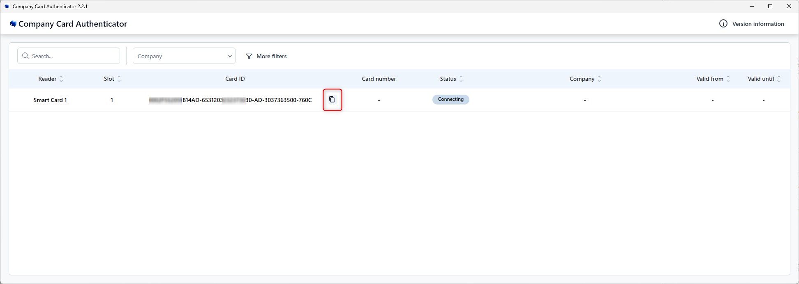Close the Company Card Authenticator window

click(x=789, y=6)
